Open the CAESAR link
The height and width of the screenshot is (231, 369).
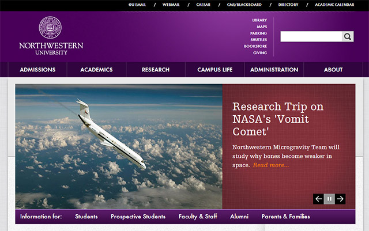click(204, 5)
